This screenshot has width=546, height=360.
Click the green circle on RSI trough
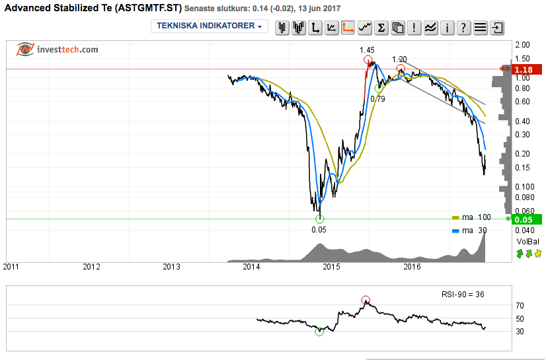(x=319, y=332)
